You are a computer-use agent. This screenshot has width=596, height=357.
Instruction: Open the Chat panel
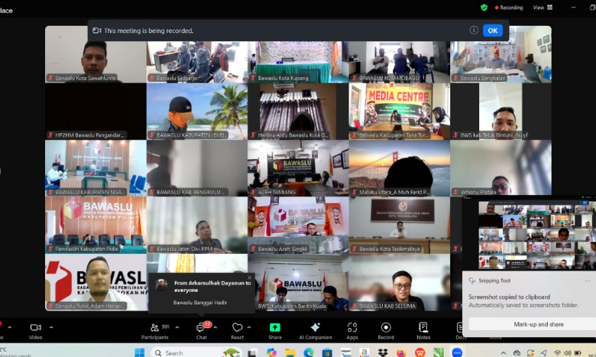coord(201,330)
